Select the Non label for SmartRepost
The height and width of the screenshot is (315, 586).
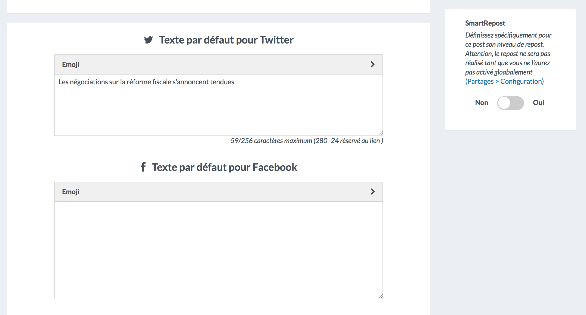482,103
